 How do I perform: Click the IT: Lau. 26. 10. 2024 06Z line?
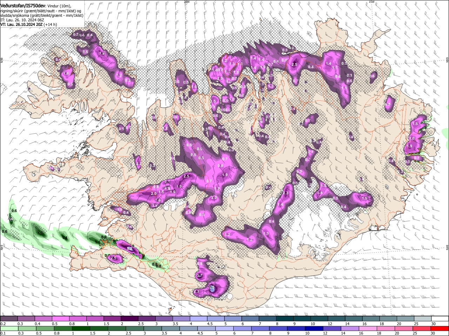(x=22, y=20)
